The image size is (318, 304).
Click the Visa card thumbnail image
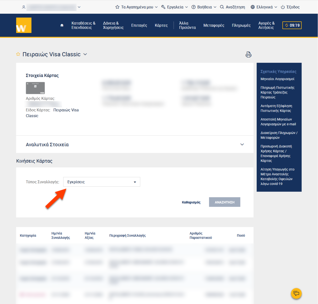tap(35, 88)
